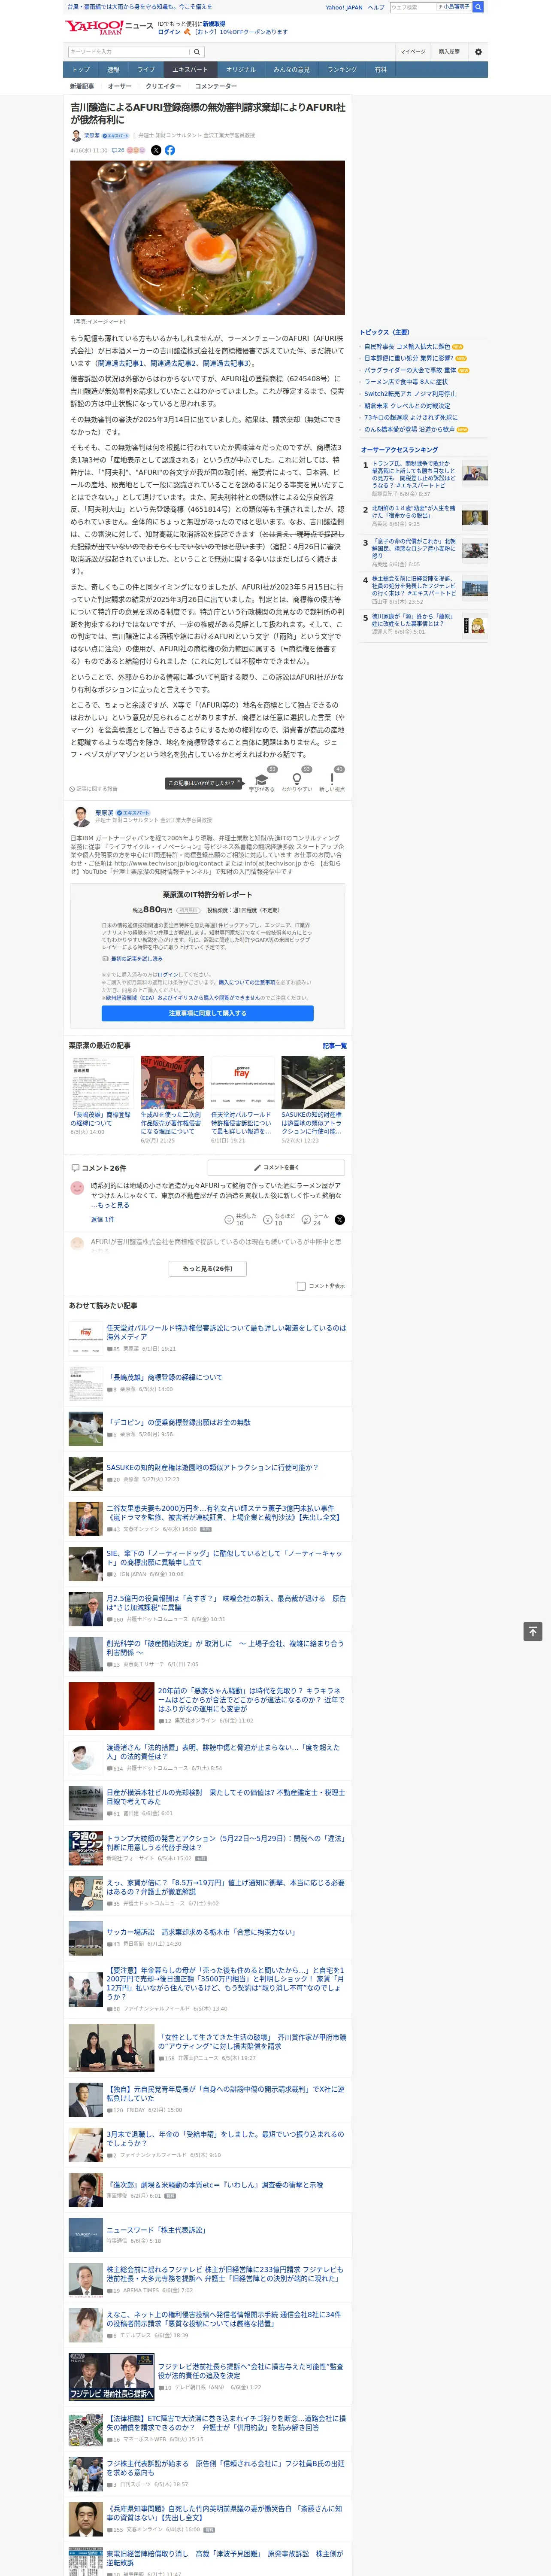
Task: Open the ランキング navigation tab
Action: pos(342,69)
